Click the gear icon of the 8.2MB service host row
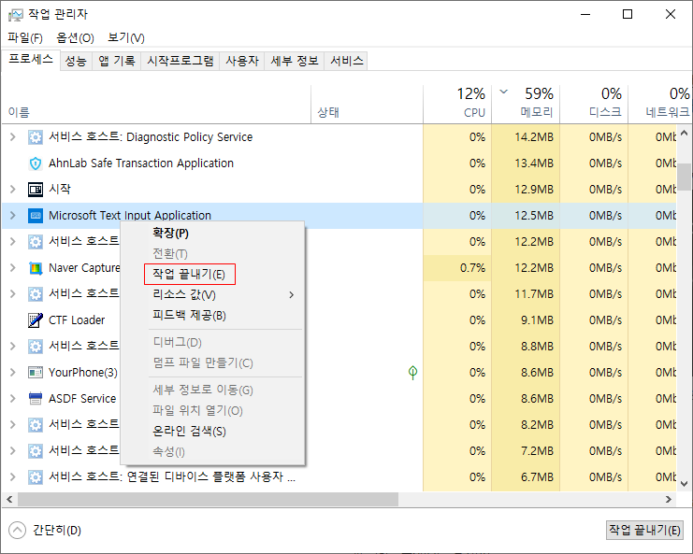Image resolution: width=693 pixels, height=554 pixels. (36, 425)
